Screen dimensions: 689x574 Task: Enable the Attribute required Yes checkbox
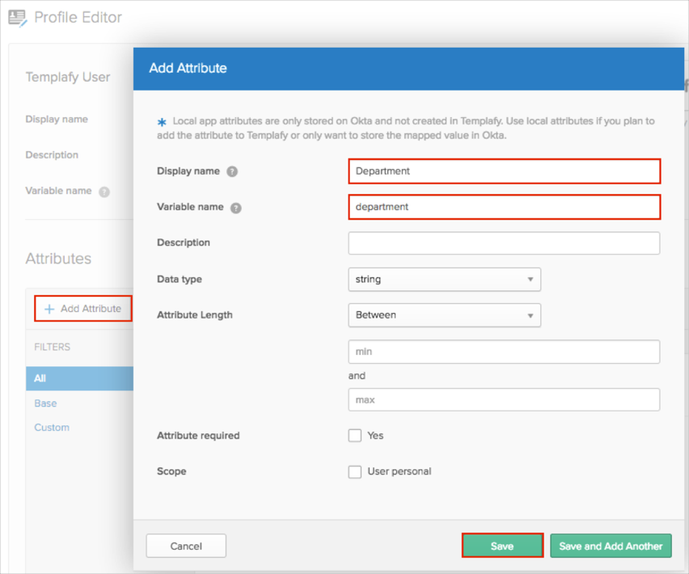355,436
